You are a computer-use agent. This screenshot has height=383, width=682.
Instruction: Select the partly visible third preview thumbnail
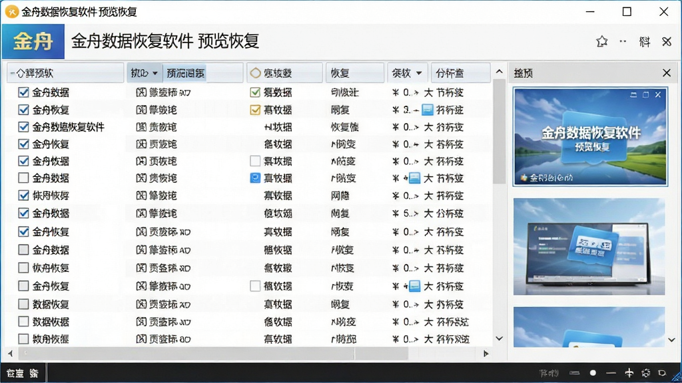tap(589, 327)
